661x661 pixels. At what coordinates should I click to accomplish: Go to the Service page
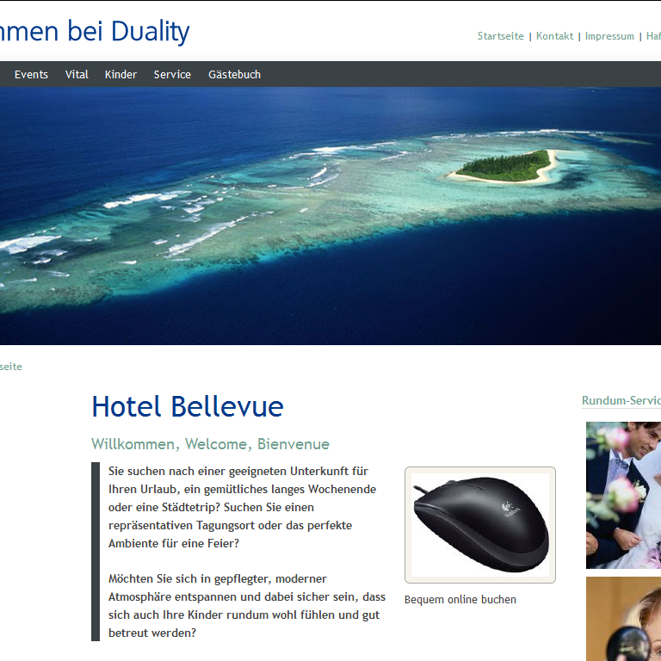coord(172,75)
